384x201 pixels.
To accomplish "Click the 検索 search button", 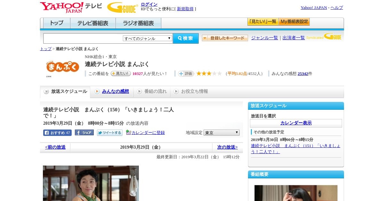I will 186,38.
